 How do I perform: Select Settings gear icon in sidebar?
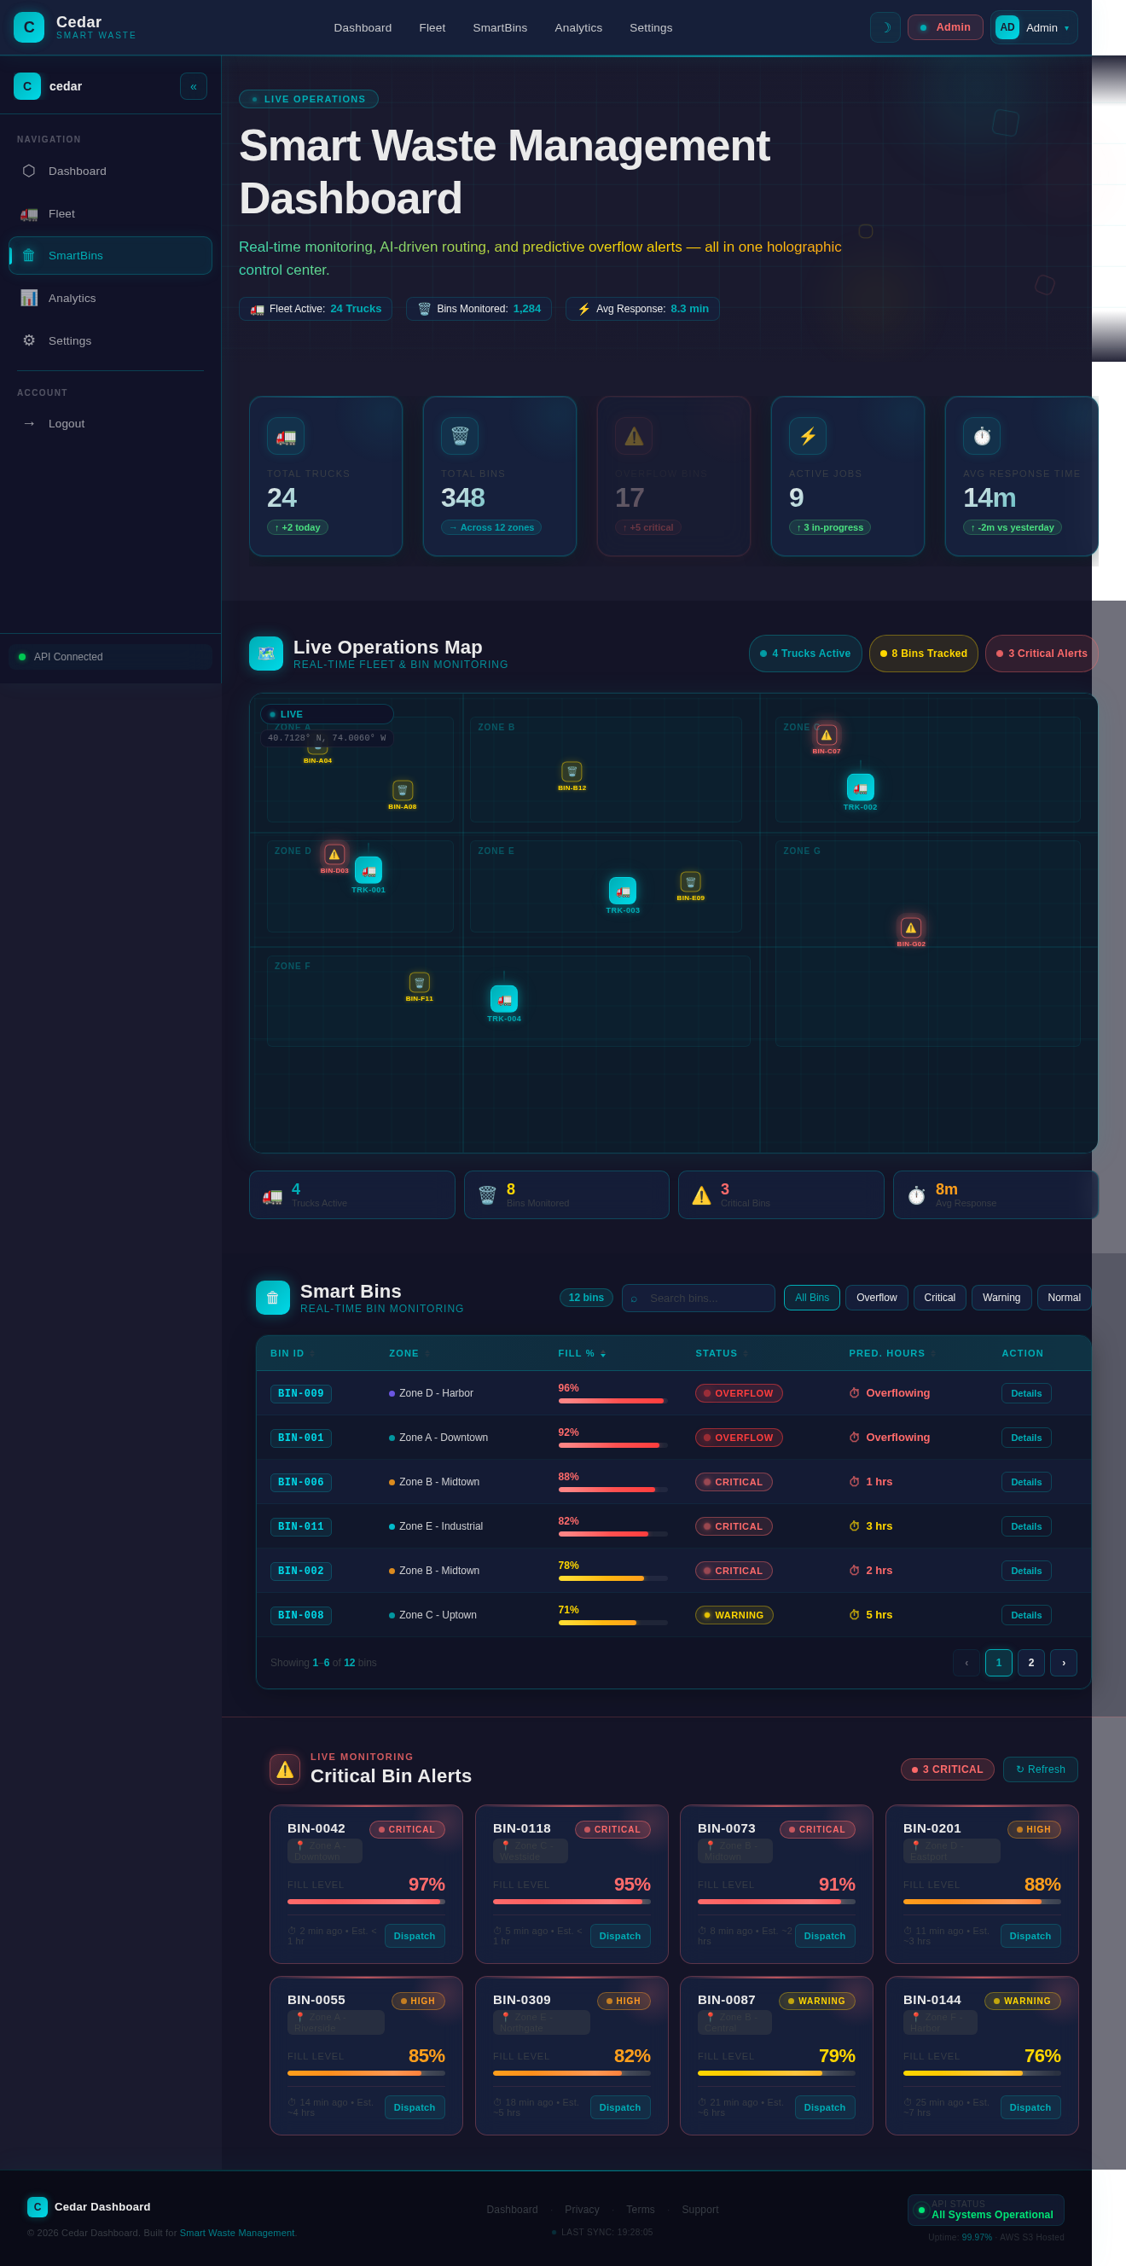click(x=29, y=340)
